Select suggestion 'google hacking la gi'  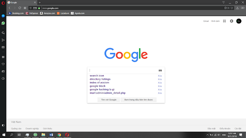pyautogui.click(x=102, y=89)
